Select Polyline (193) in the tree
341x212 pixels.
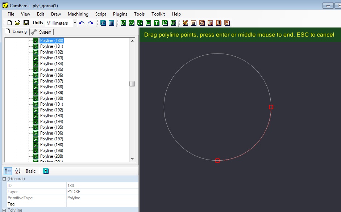click(51, 116)
